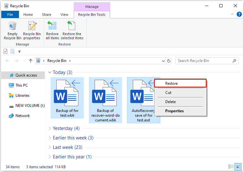The height and width of the screenshot is (172, 244).
Task: Switch to the View tab
Action: 64,15
